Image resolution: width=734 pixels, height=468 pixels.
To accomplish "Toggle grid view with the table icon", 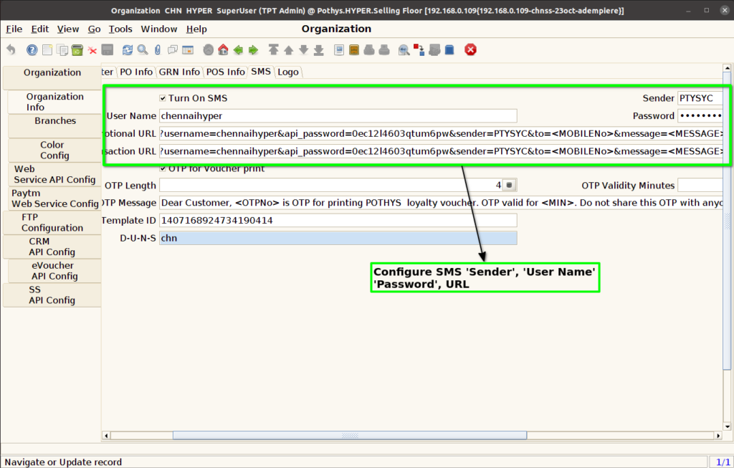I will click(x=188, y=49).
